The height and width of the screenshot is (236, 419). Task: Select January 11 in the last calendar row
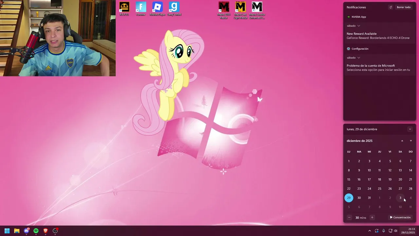410,207
